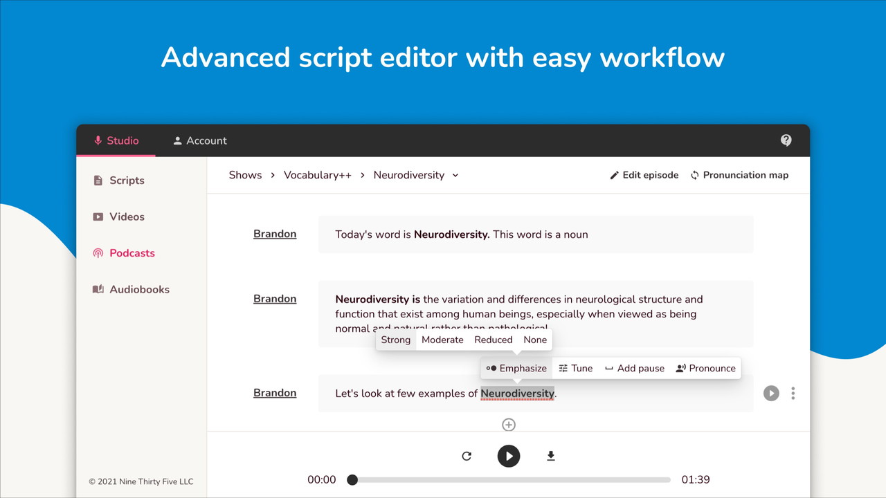Image resolution: width=886 pixels, height=498 pixels.
Task: Open the Pronunciation map
Action: (x=739, y=175)
